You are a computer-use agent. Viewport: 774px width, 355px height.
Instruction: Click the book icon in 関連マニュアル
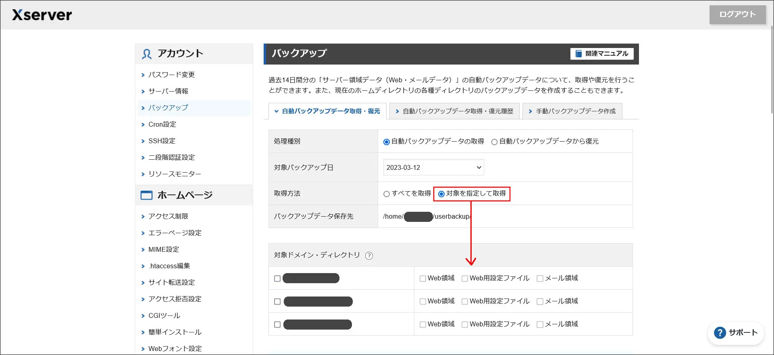click(x=578, y=54)
